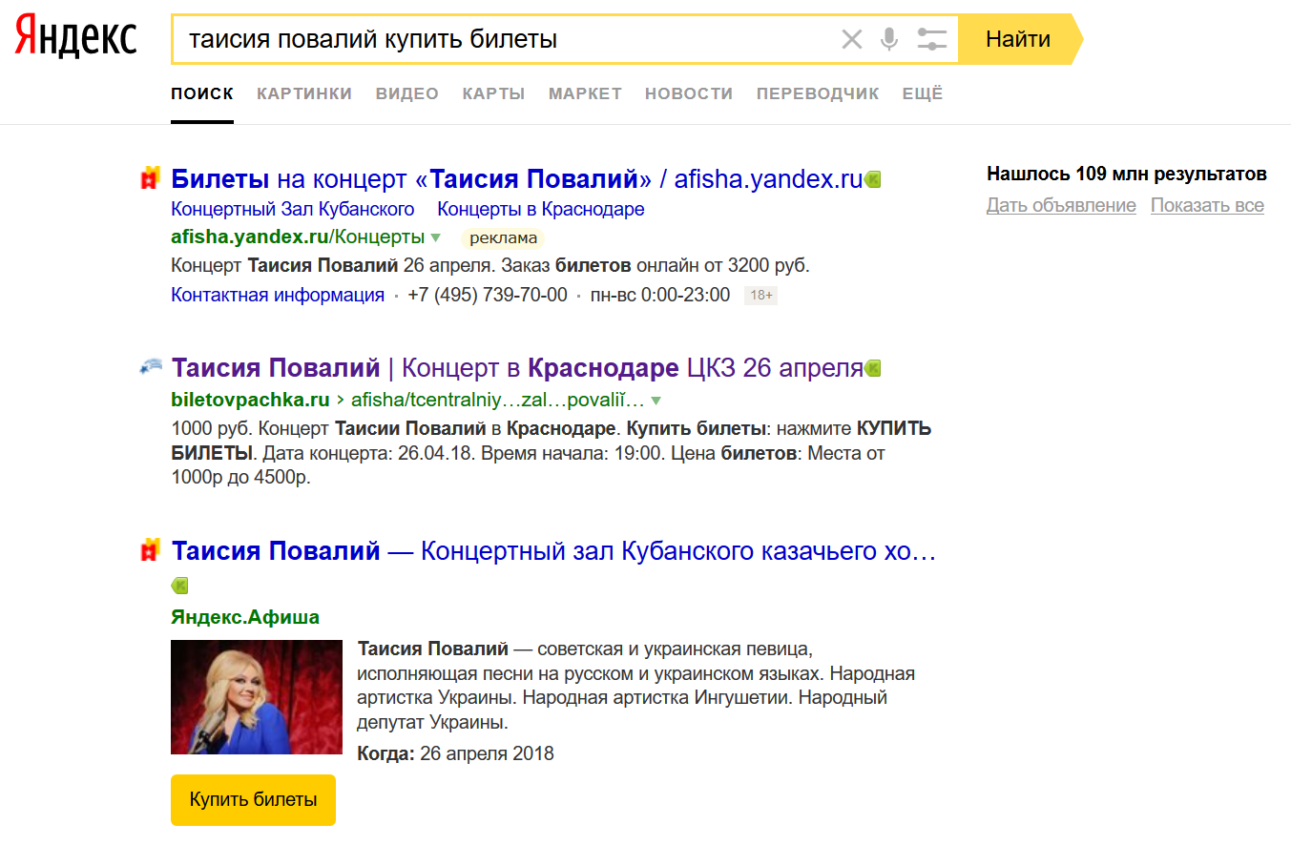Screen dimensions: 1291x845
Task: Switch to Картинки tab
Action: [x=304, y=93]
